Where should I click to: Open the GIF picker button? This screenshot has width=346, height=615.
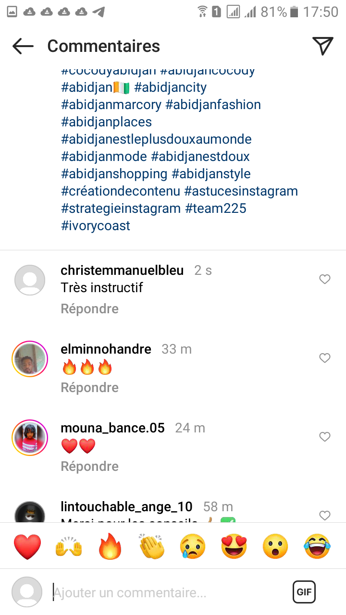click(304, 592)
